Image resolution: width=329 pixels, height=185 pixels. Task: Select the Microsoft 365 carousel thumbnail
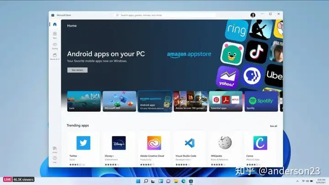(119, 101)
